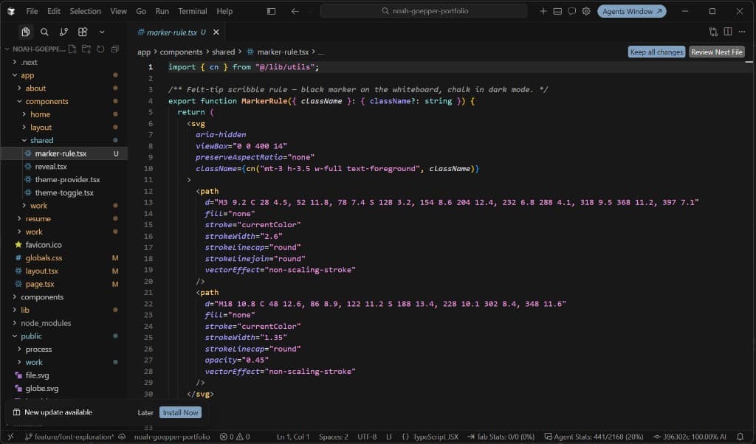This screenshot has width=756, height=444.
Task: Close the marker-rule.tsx tab
Action: coord(216,32)
